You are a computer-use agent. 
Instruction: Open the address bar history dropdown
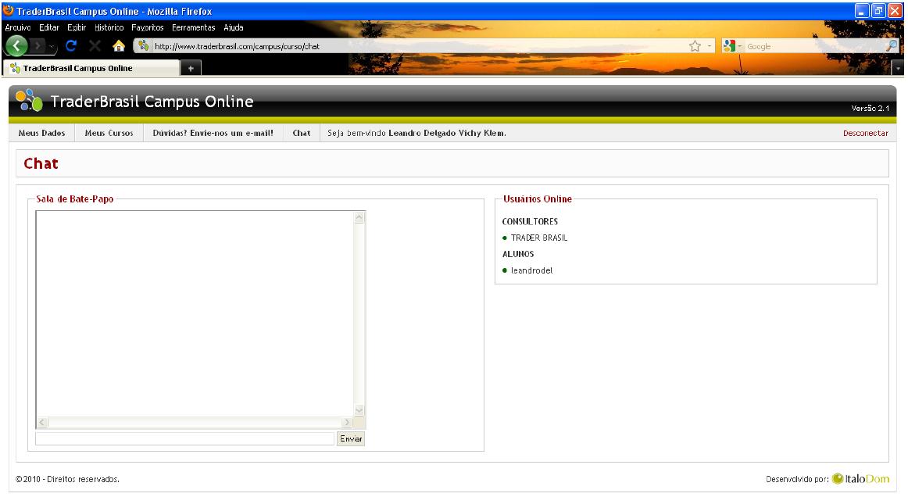point(710,46)
